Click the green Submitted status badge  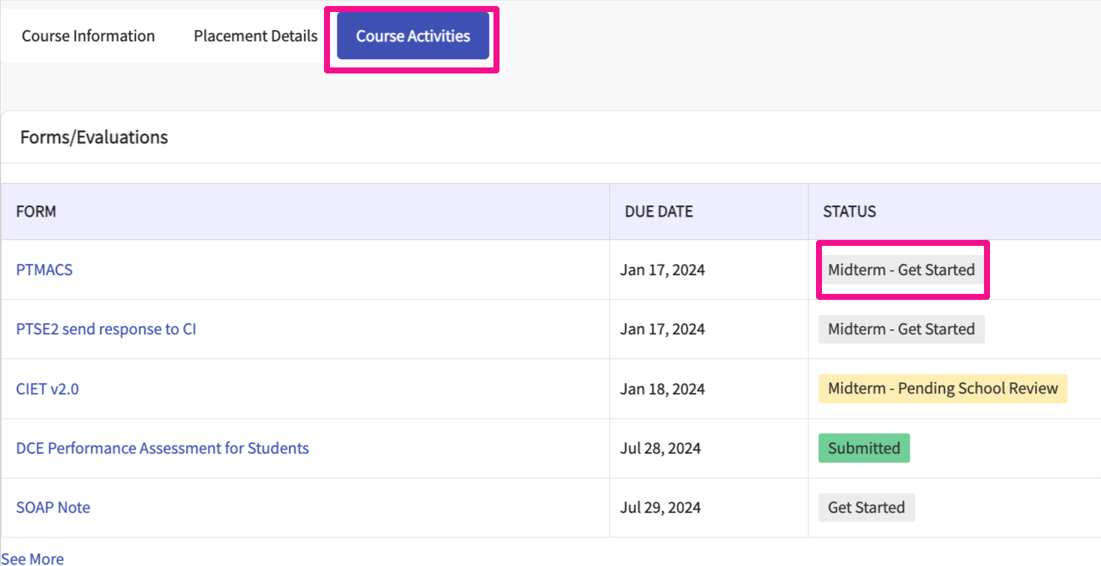[x=863, y=448]
